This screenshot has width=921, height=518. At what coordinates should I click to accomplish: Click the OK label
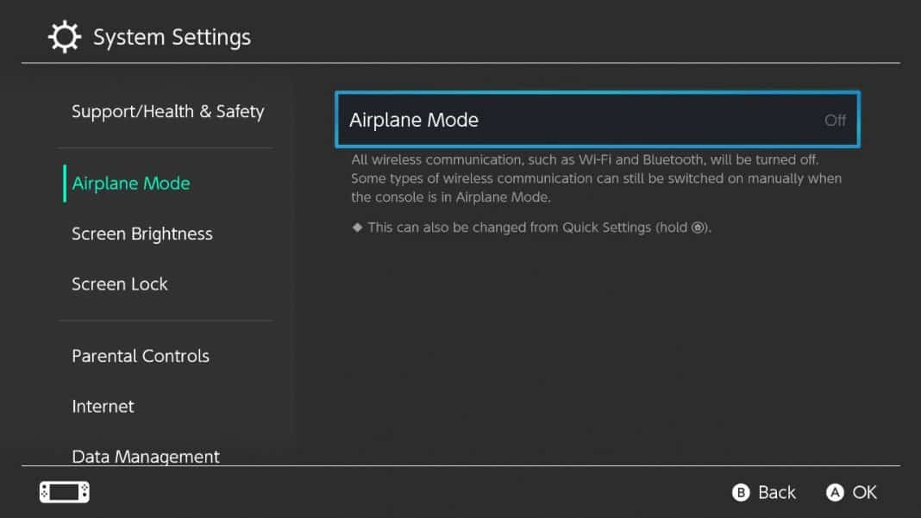(864, 492)
